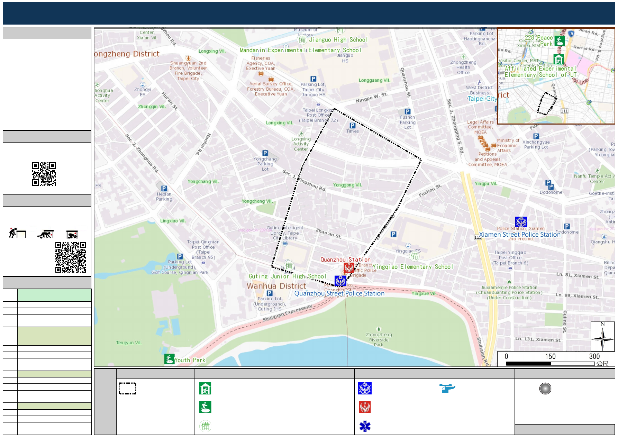Click the 備 marker at Guting Junior High
618x437 pixels.
click(289, 266)
